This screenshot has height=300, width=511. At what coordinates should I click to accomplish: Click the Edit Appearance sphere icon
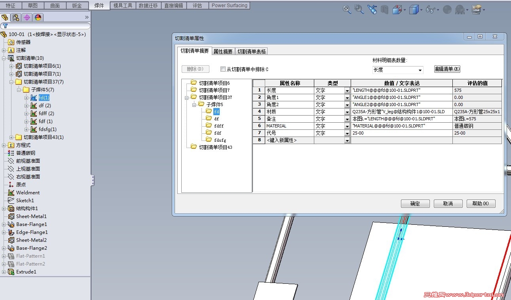point(447,9)
